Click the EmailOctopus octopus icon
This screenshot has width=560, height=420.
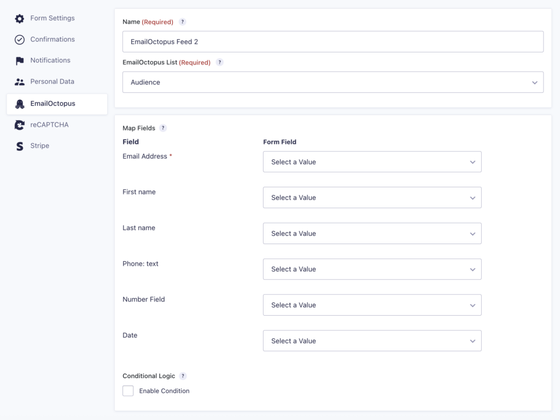point(20,104)
